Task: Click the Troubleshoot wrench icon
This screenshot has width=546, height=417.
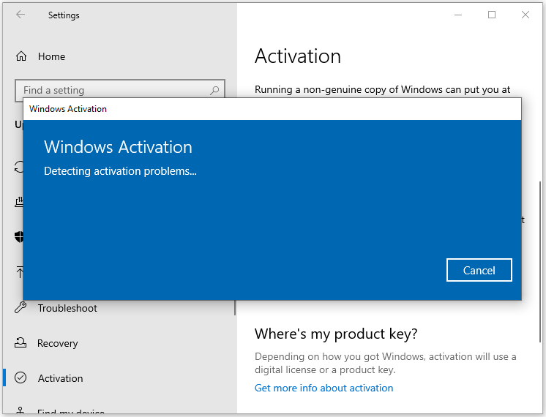Action: 21,308
